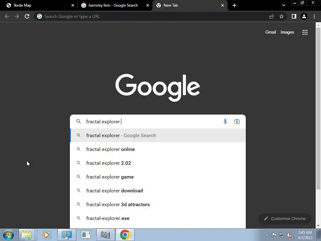321x241 pixels.
Task: Click the Customize Chrome button
Action: (285, 218)
